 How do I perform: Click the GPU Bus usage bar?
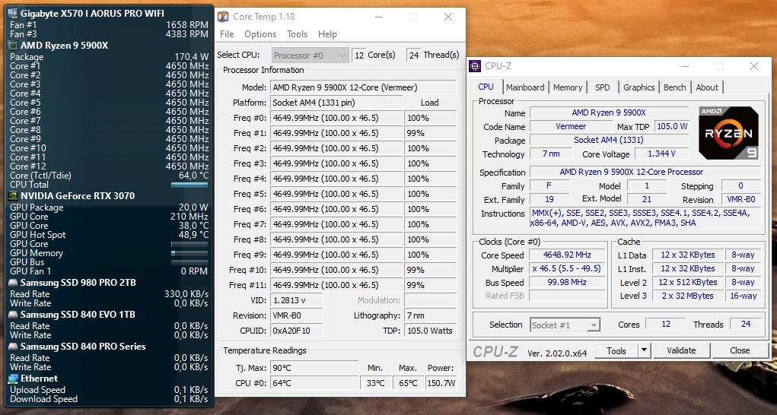click(189, 262)
